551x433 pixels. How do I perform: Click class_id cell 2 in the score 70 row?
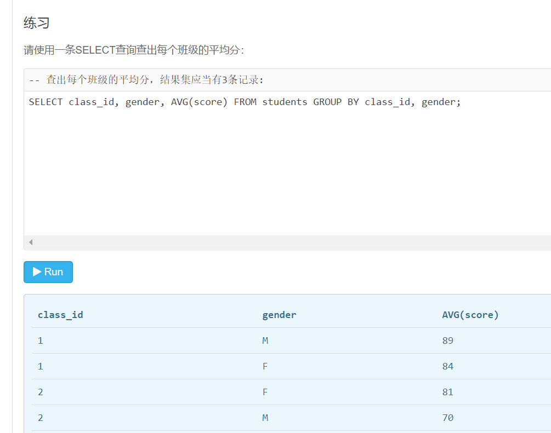tap(41, 418)
